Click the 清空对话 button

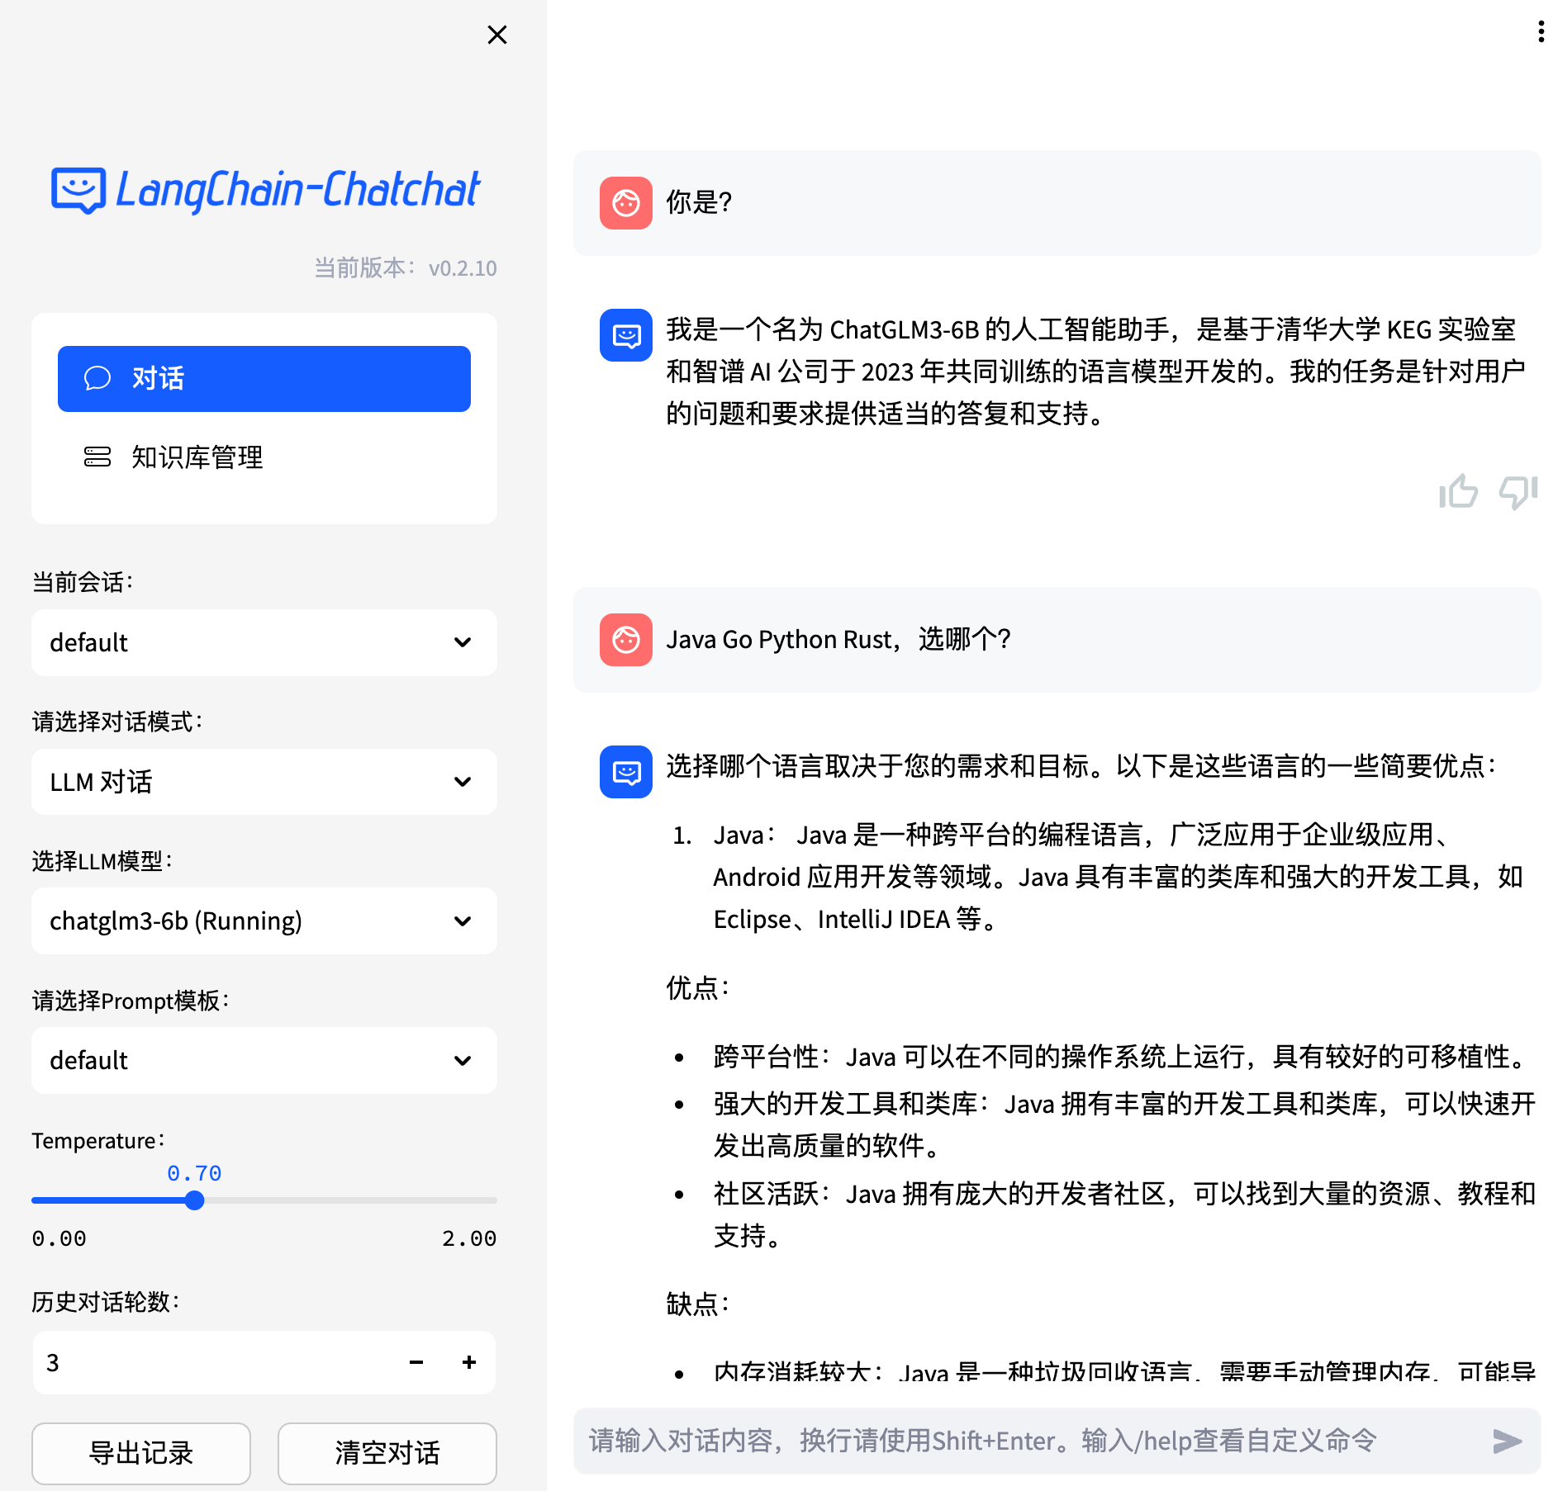tap(387, 1453)
